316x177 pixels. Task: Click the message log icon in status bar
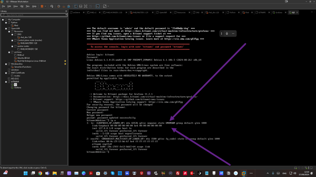click(311, 168)
